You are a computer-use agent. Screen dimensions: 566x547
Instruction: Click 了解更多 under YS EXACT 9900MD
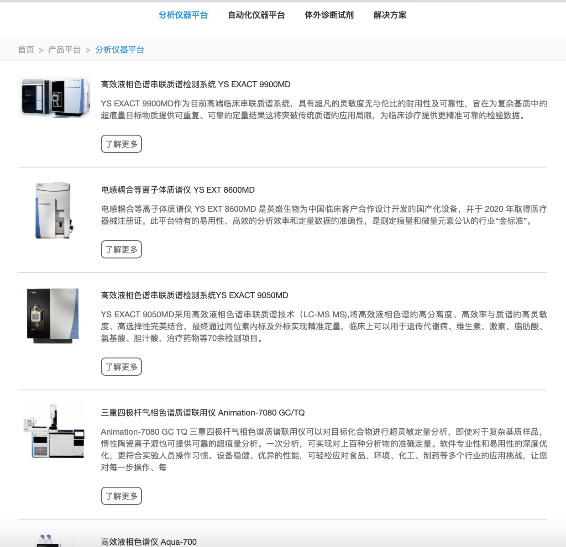121,144
